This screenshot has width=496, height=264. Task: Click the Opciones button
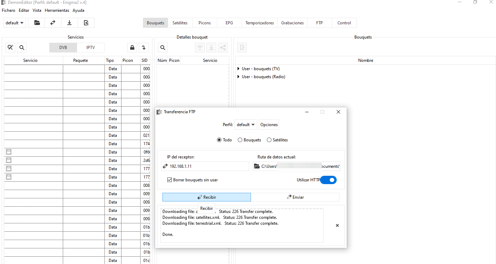point(269,125)
